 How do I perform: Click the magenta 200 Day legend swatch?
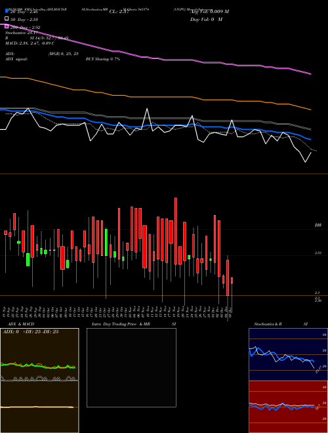pos(7,27)
